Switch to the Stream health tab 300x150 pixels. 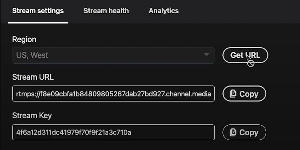click(106, 11)
